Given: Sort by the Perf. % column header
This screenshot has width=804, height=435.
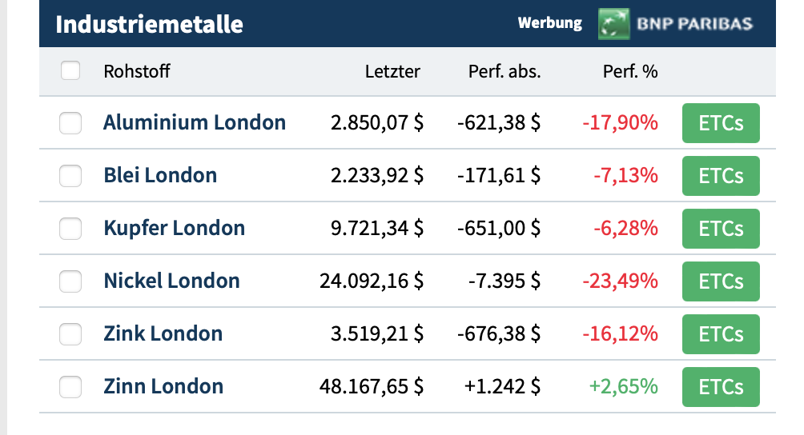Looking at the screenshot, I should coord(629,71).
